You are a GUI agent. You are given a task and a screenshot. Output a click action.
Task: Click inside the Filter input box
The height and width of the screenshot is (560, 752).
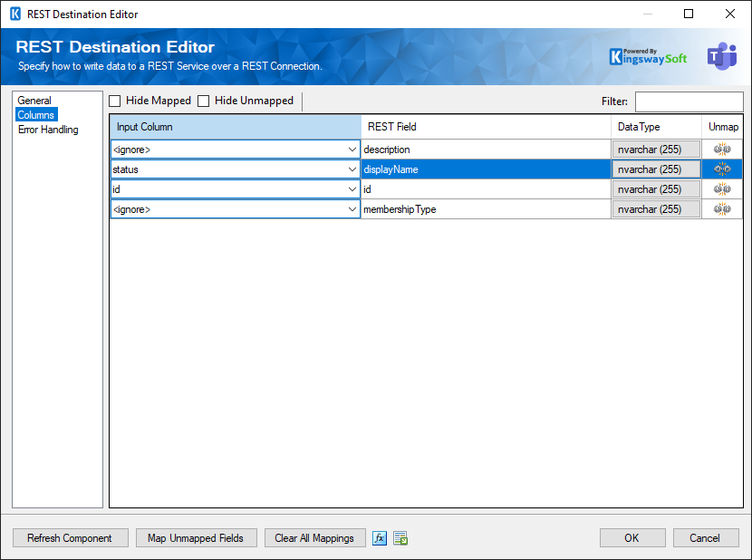[689, 101]
